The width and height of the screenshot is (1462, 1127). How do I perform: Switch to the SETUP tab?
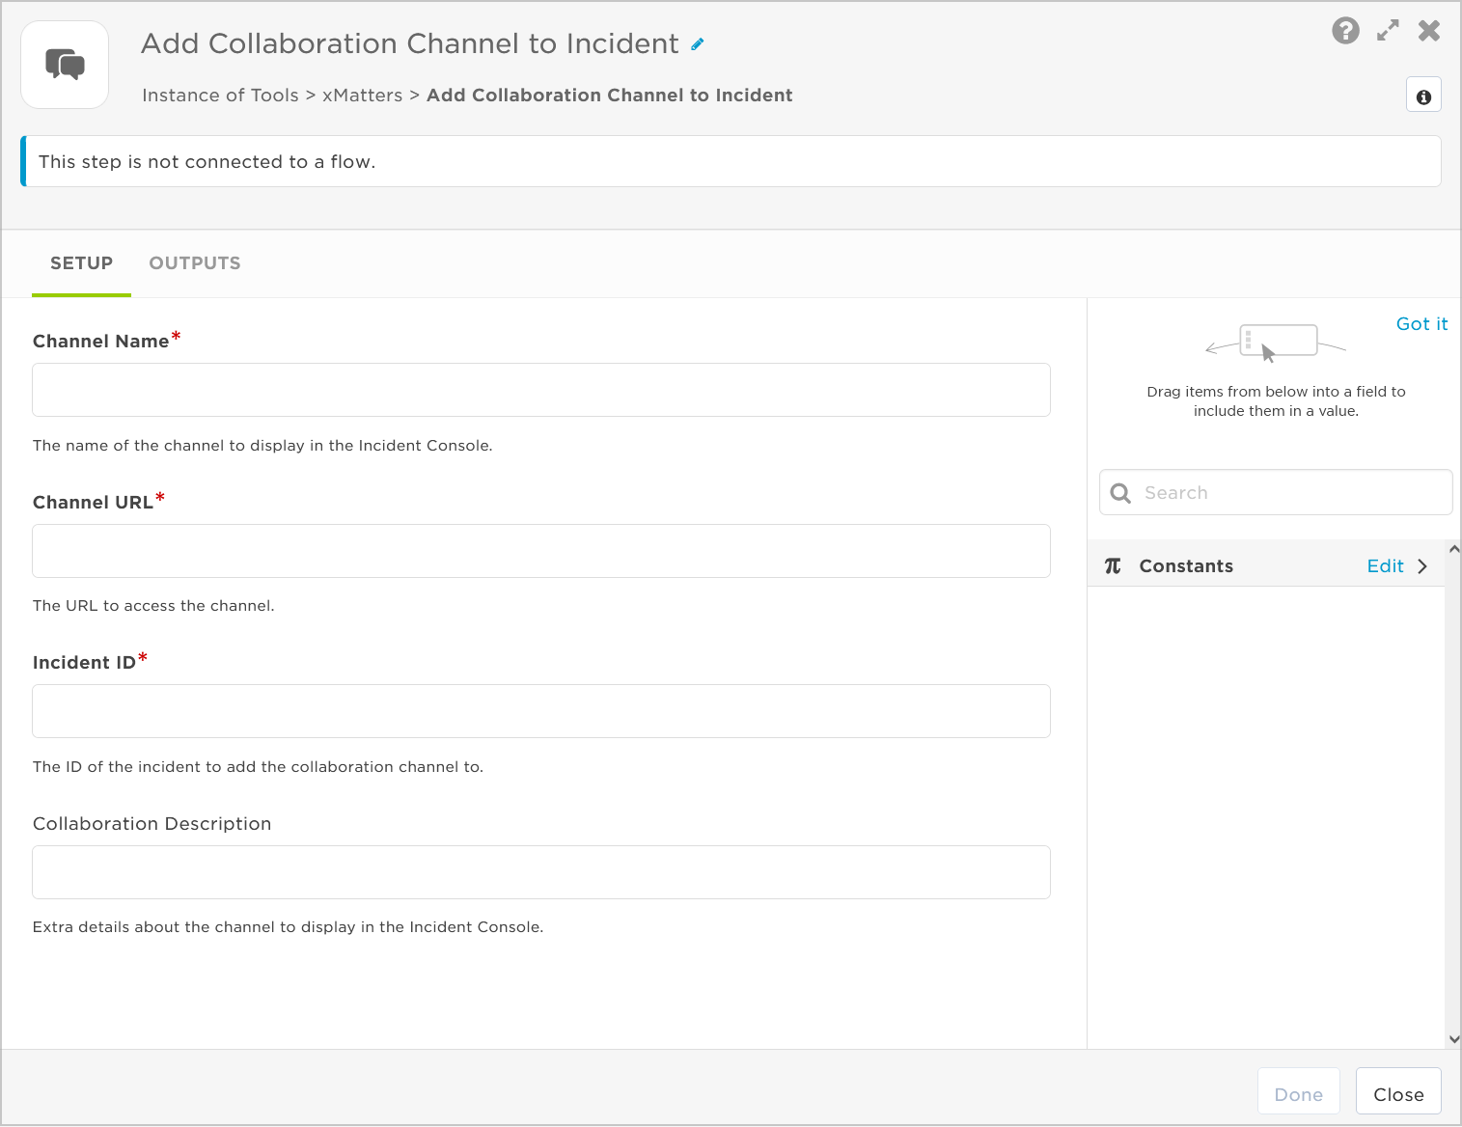coord(81,263)
